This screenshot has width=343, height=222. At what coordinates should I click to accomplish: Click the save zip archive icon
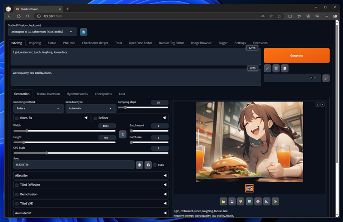click(x=241, y=201)
